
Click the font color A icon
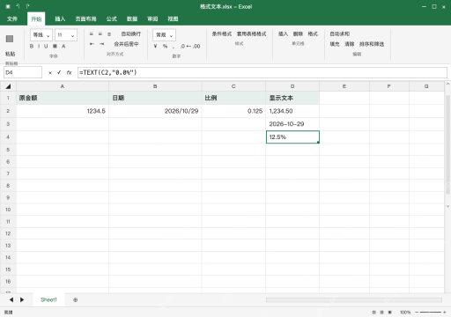tap(63, 46)
